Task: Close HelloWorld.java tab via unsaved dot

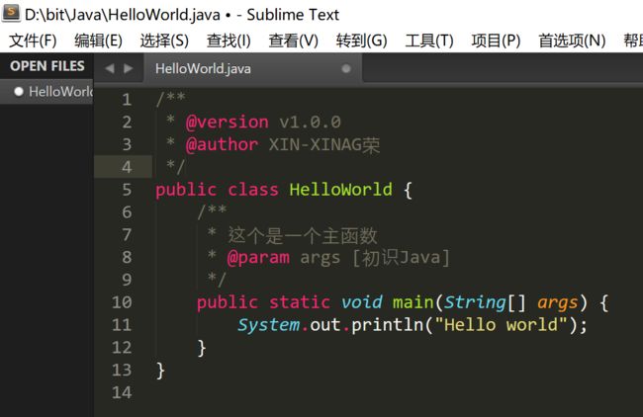Action: (346, 68)
